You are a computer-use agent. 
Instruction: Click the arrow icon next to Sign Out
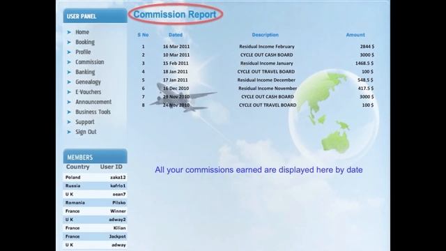69,132
